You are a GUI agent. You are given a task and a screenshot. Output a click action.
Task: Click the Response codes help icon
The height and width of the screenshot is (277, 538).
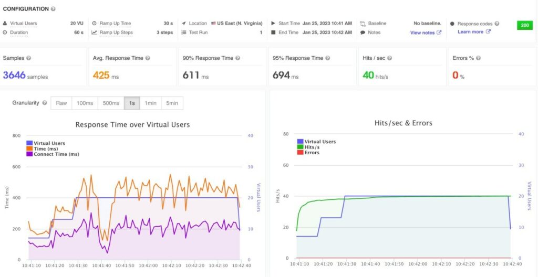pos(497,24)
